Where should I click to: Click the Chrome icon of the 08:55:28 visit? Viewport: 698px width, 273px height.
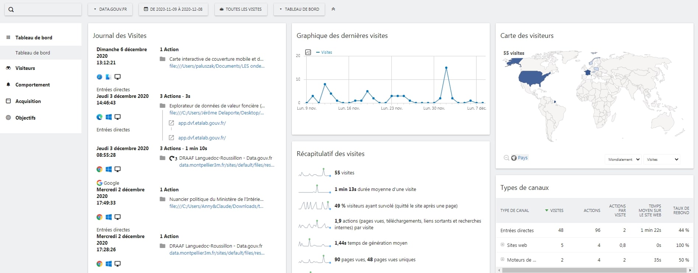pos(100,169)
